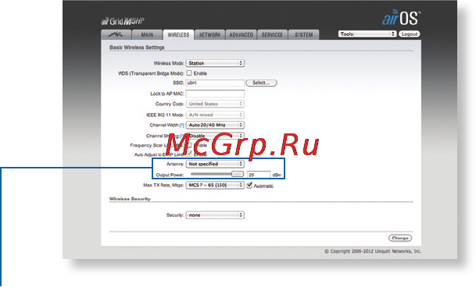Open the Security dropdown showing none
Screen dimensions: 476x287
215,215
